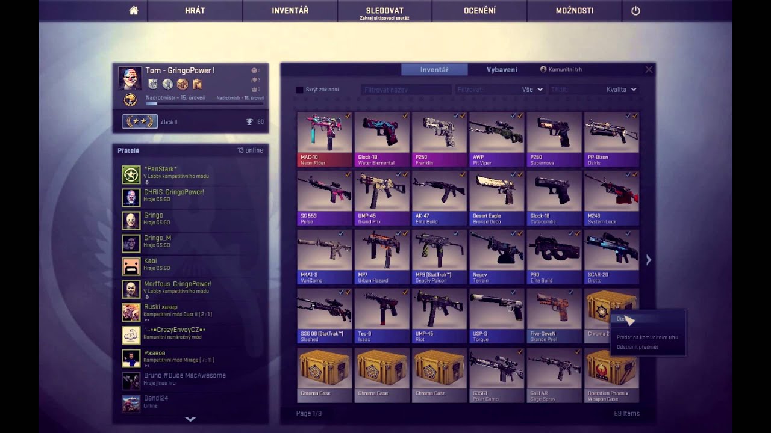Open the Vše filter dropdown

coord(500,90)
